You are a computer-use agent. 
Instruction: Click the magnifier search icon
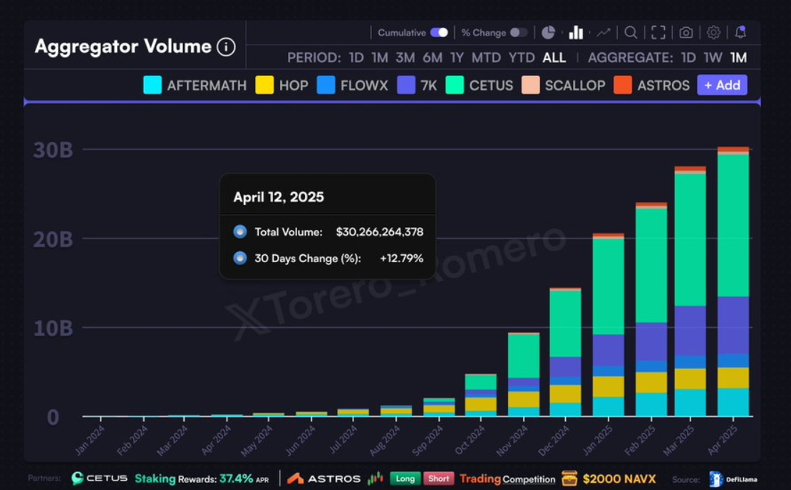[631, 33]
